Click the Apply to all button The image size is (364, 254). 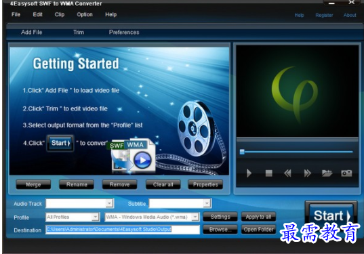(259, 217)
